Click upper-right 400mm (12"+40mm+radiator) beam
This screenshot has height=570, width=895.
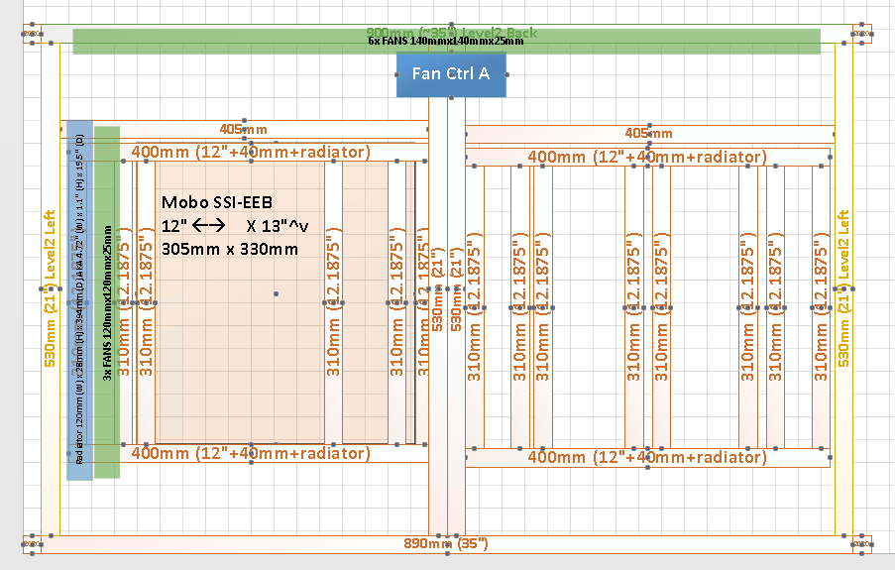(647, 157)
